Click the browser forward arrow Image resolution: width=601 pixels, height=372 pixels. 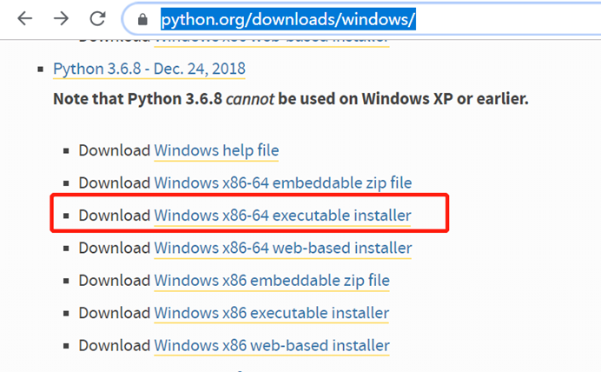(x=61, y=18)
